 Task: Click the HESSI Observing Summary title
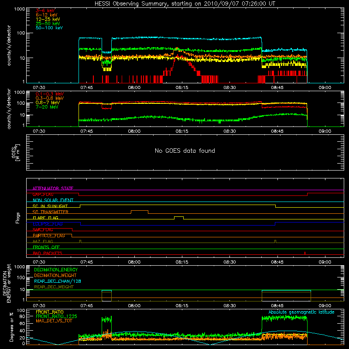point(185,3)
